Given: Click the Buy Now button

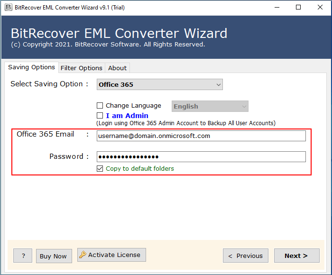Looking at the screenshot, I should [x=53, y=256].
